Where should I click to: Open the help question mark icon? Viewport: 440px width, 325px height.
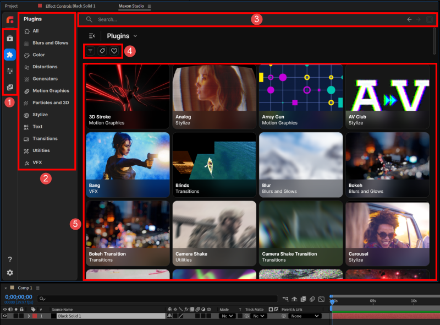click(9, 259)
